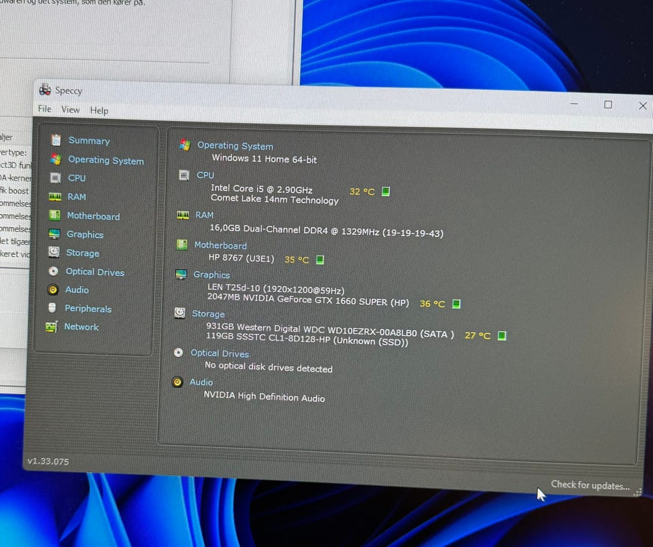Open the File menu
Image resolution: width=653 pixels, height=547 pixels.
tap(45, 109)
